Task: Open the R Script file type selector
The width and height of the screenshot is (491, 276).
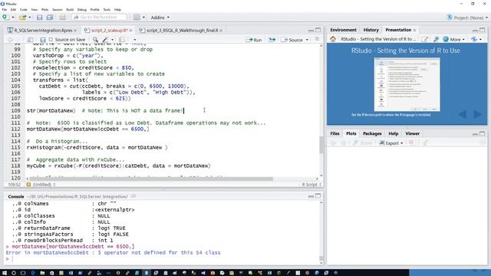Action: [x=311, y=185]
